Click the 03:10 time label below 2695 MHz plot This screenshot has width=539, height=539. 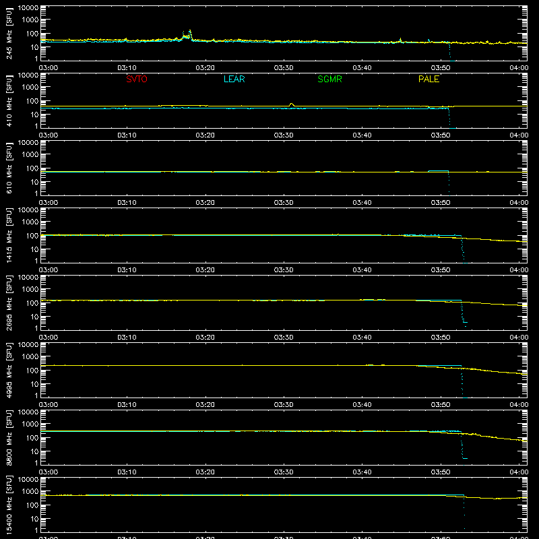point(127,338)
